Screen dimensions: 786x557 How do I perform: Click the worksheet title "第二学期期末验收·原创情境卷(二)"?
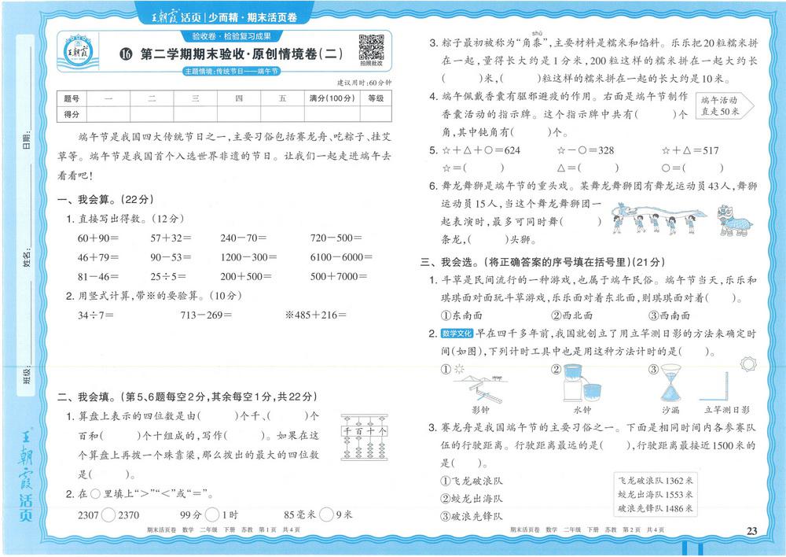[x=241, y=53]
